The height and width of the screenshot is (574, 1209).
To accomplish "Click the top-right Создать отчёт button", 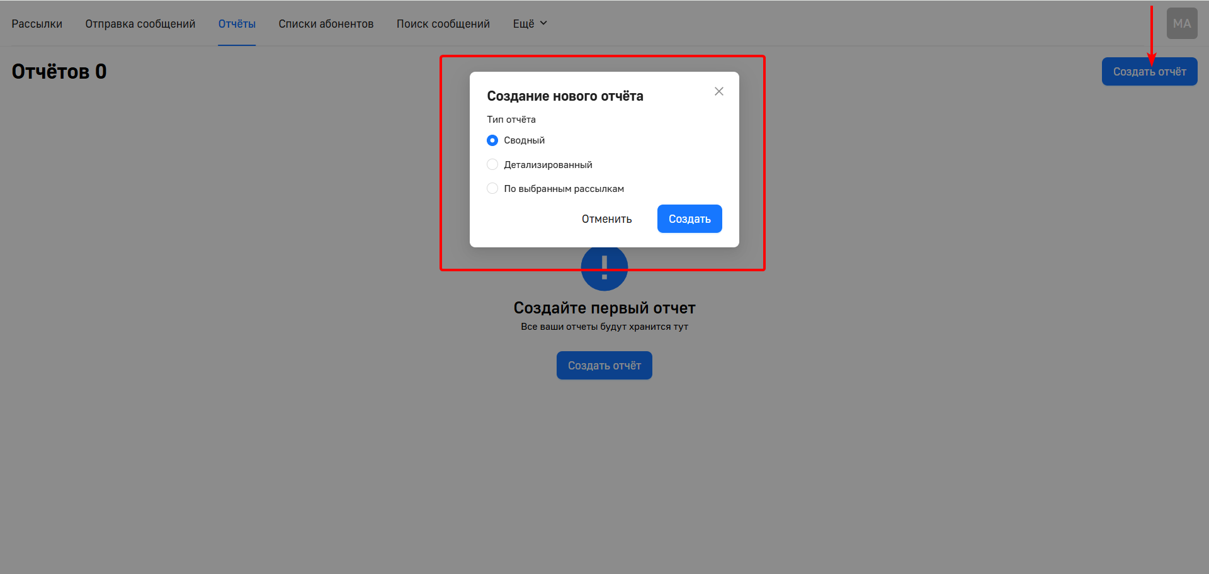I will pyautogui.click(x=1149, y=71).
